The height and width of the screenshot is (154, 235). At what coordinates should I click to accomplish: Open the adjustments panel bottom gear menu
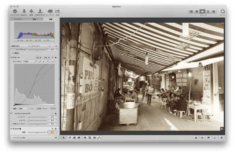[x=56, y=138]
